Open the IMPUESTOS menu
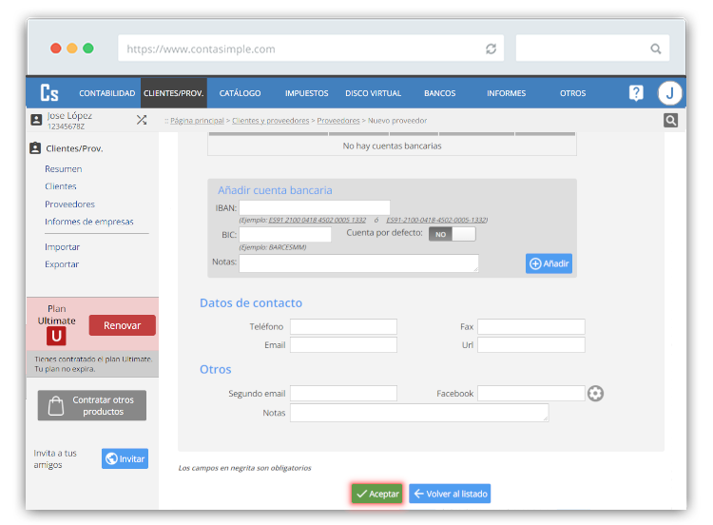The height and width of the screenshot is (525, 713). pos(306,93)
